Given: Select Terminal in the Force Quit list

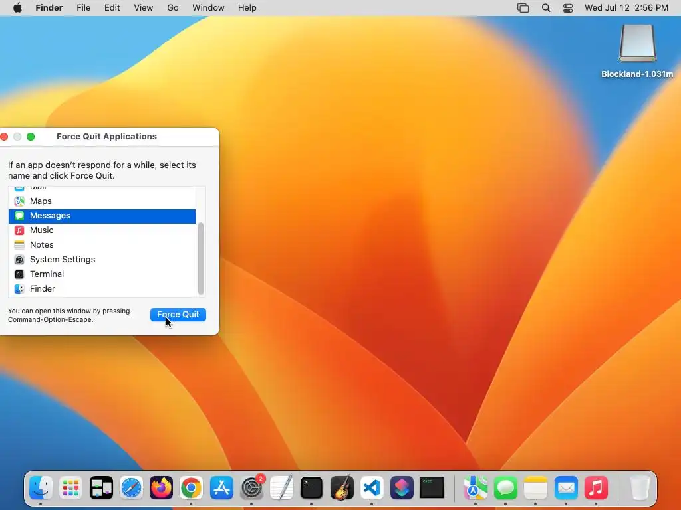Looking at the screenshot, I should click(x=102, y=274).
